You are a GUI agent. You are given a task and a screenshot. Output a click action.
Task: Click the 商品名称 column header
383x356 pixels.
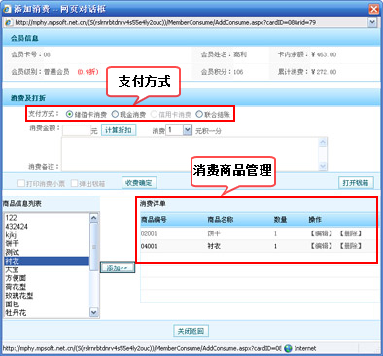click(x=221, y=220)
